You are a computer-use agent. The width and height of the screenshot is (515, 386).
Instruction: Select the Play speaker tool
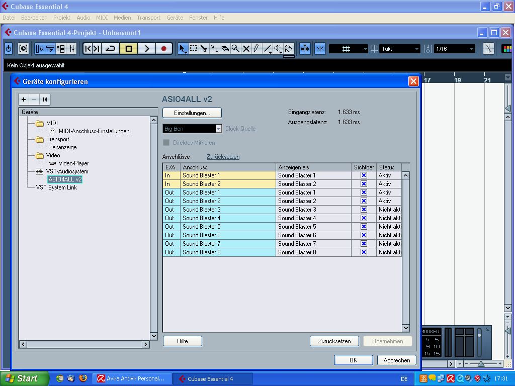[x=278, y=49]
